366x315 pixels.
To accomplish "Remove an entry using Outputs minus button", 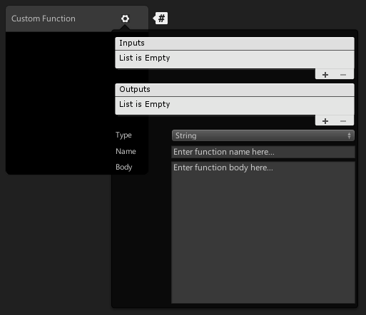I will pyautogui.click(x=343, y=121).
